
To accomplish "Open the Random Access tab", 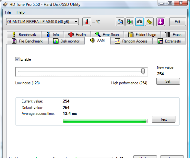I will 131,41.
